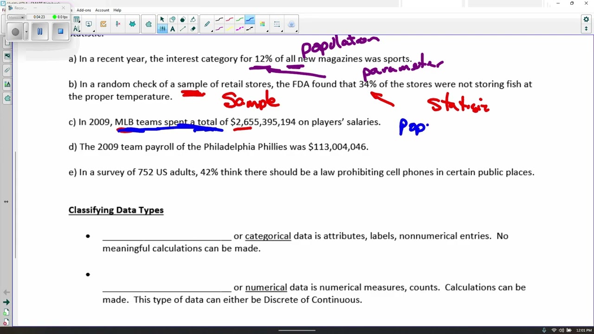Open the pen type selector pencil icon
594x334 pixels.
(x=207, y=24)
